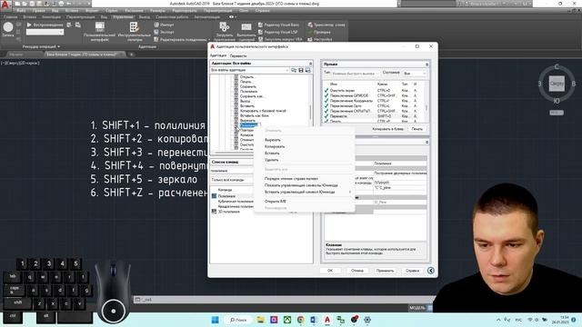The width and height of the screenshot is (582, 327).
Task: Click the Save icon in quick access toolbar
Action: click(x=33, y=4)
